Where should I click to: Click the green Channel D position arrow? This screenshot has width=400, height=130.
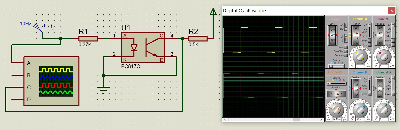(374, 88)
